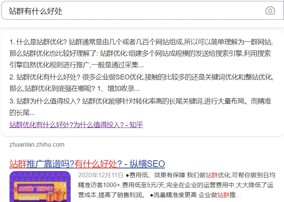Click the purple thumbnail of the 纵横SEO result
284x202 pixels.
pyautogui.click(x=40, y=186)
